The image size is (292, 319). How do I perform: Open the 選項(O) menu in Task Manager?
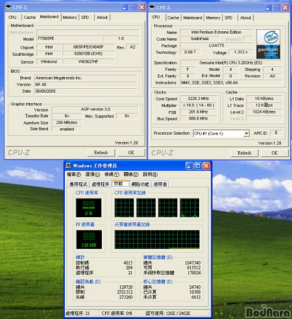[x=93, y=174]
